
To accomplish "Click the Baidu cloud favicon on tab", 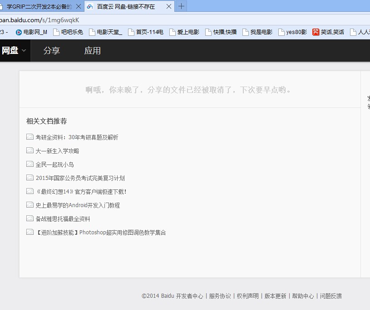I will coord(90,7).
